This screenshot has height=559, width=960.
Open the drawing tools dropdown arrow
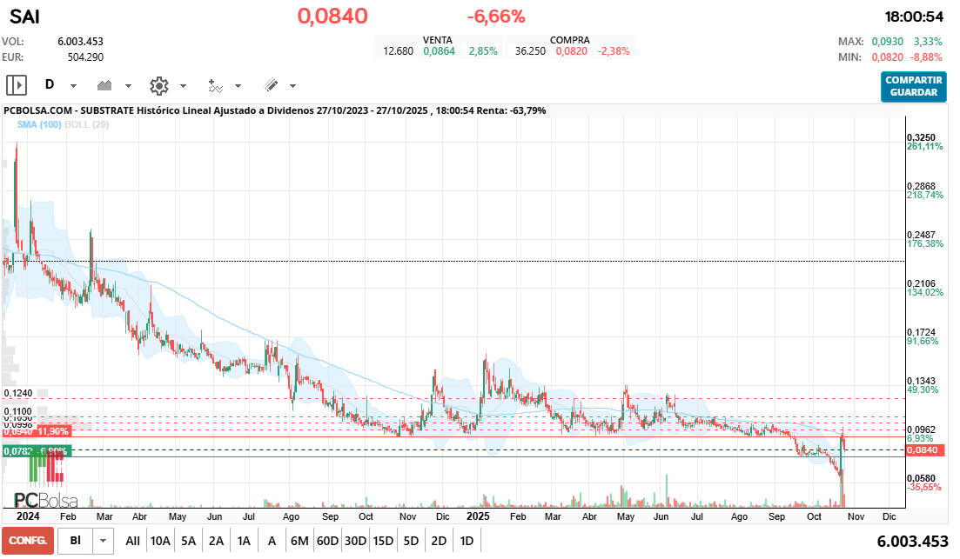pos(293,86)
